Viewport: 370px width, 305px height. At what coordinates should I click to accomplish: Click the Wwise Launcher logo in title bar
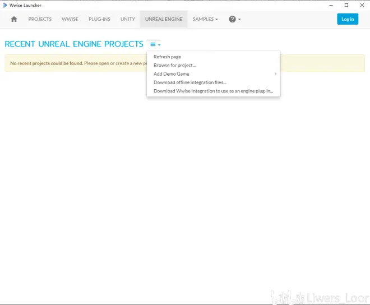5,5
